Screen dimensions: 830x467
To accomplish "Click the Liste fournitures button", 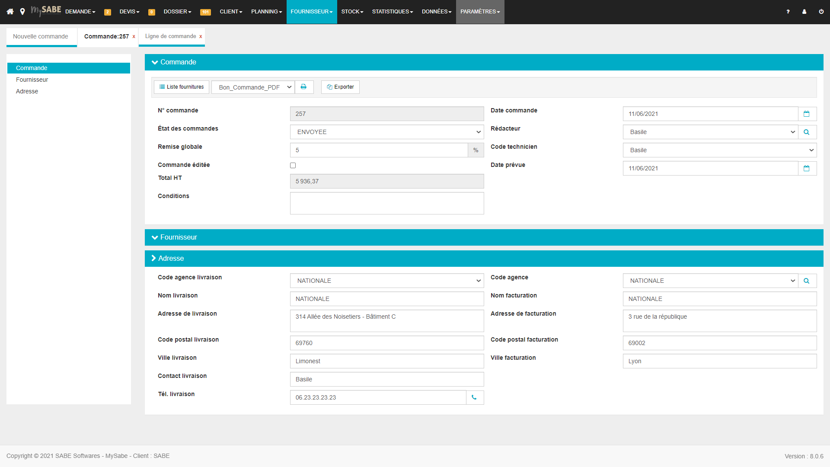I will [x=181, y=86].
